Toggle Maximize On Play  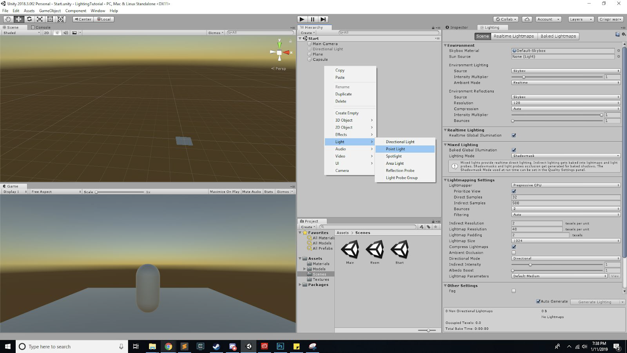click(225, 192)
